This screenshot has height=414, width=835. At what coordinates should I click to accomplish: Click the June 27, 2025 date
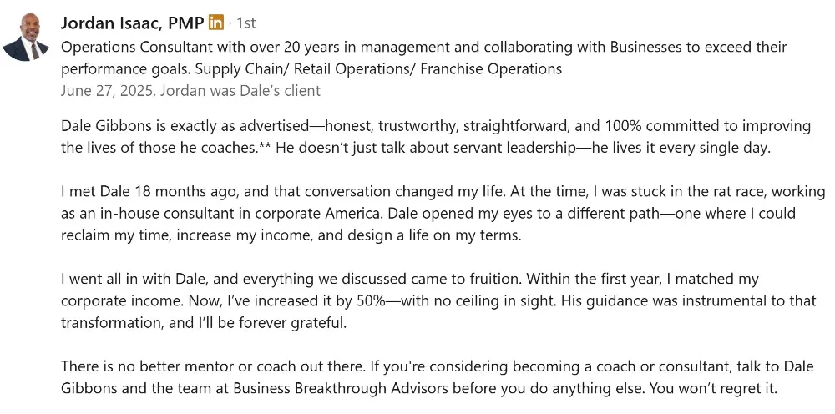point(107,90)
